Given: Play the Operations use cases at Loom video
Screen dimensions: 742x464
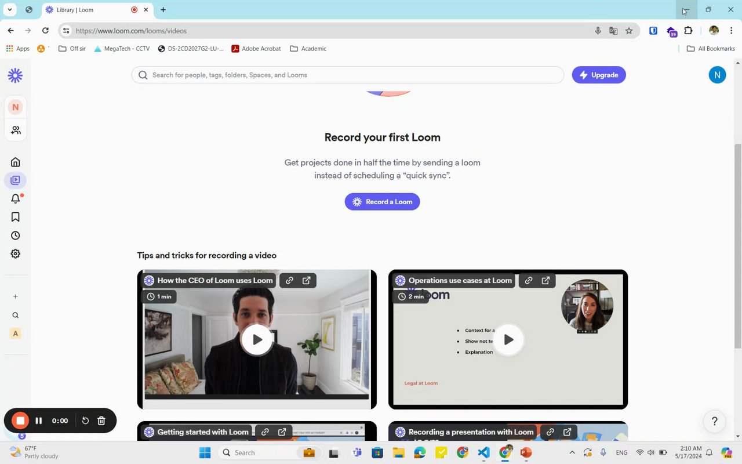Looking at the screenshot, I should click(508, 340).
